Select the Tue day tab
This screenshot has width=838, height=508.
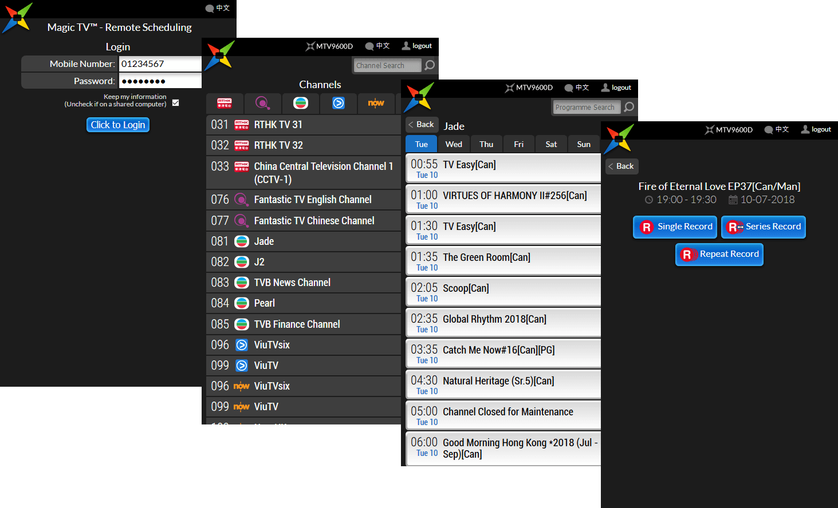[422, 144]
